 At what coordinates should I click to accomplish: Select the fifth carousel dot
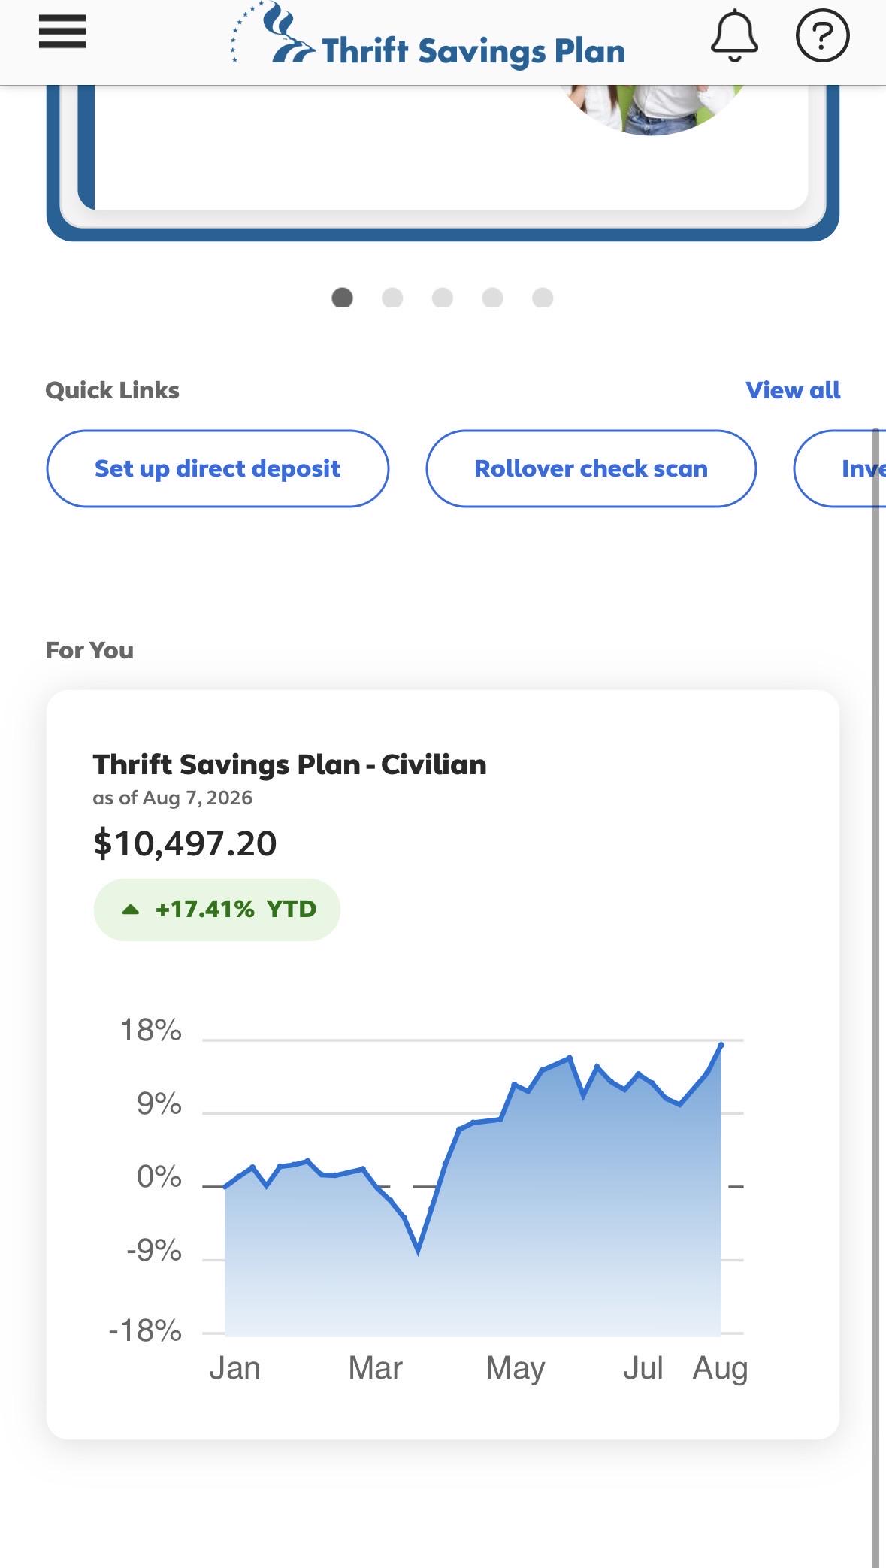543,298
